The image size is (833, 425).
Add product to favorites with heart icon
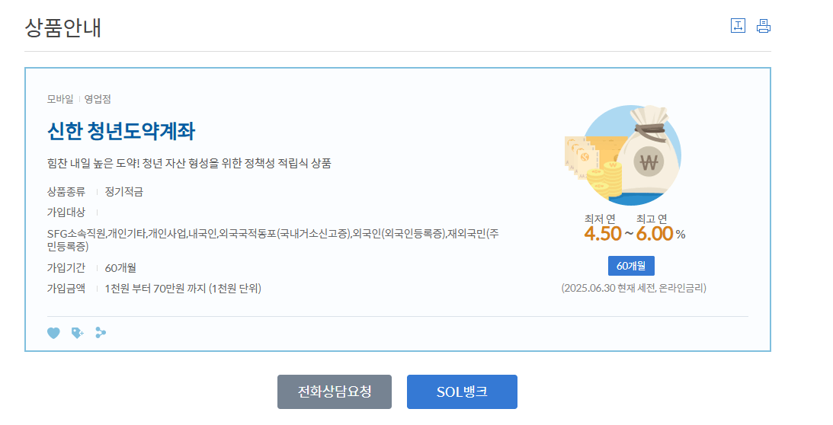(x=53, y=333)
